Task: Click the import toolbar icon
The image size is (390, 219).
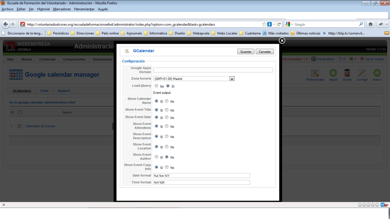Action: coord(333,73)
